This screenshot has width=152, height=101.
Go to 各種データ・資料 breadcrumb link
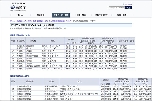(x=24, y=21)
